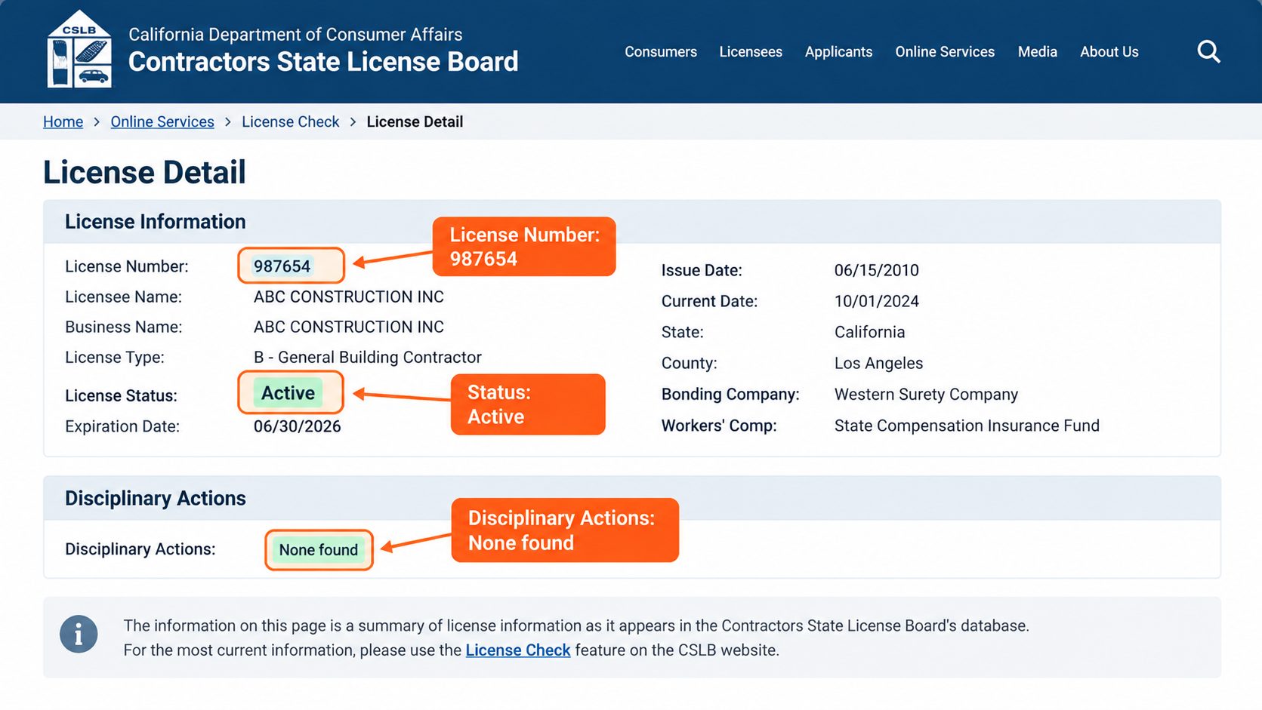Click the CSLB logo icon
This screenshot has width=1262, height=710.
coord(79,50)
